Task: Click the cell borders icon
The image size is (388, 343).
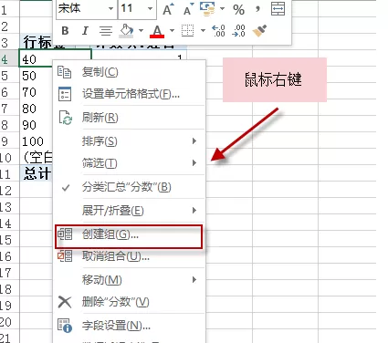Action: [187, 31]
